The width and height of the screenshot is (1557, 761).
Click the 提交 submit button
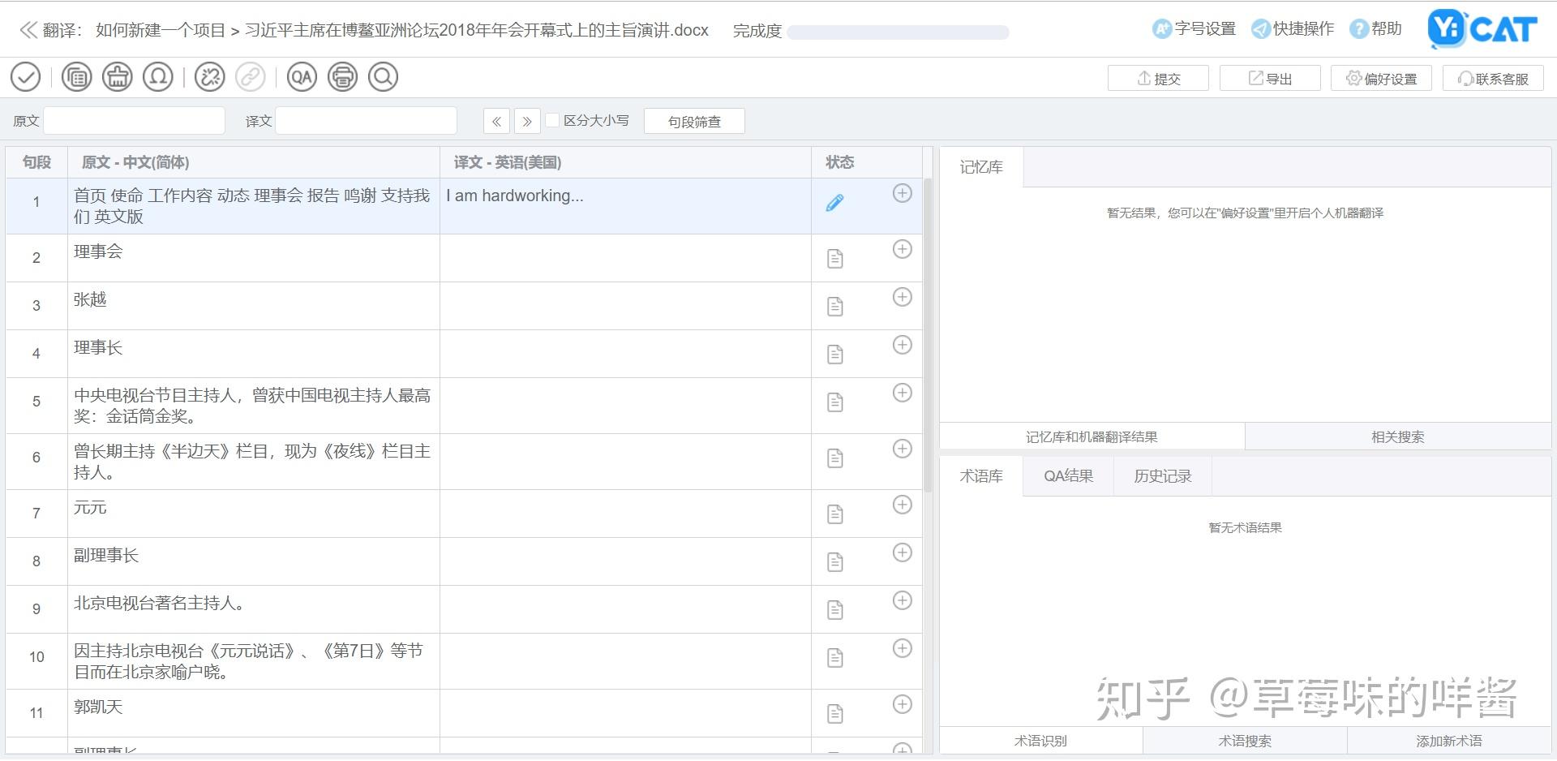[x=1158, y=78]
